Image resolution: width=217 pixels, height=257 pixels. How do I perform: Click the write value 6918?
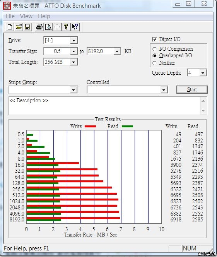point(176,219)
